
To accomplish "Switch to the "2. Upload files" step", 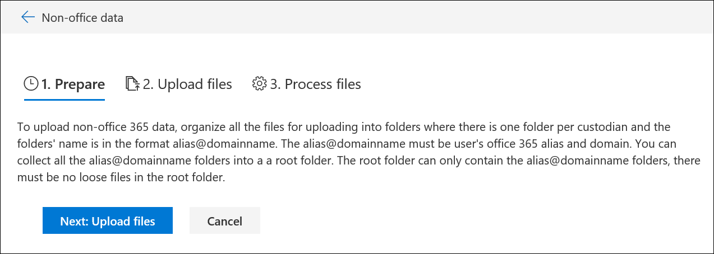I will tap(187, 84).
